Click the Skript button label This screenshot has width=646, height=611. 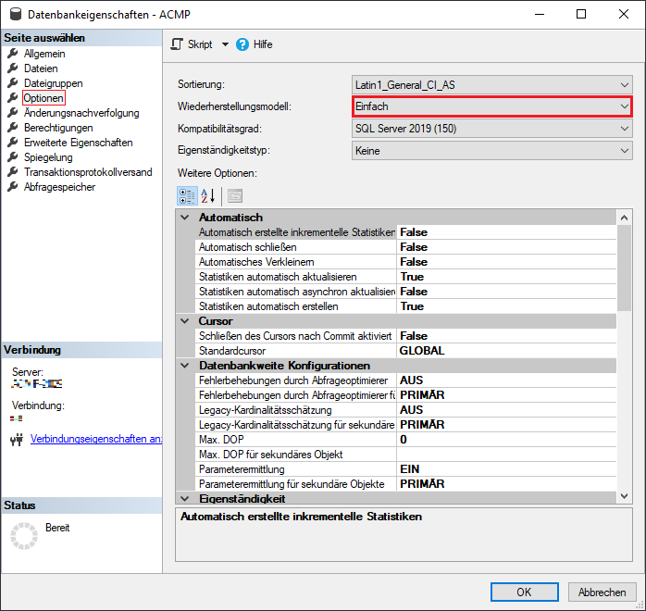coord(200,44)
